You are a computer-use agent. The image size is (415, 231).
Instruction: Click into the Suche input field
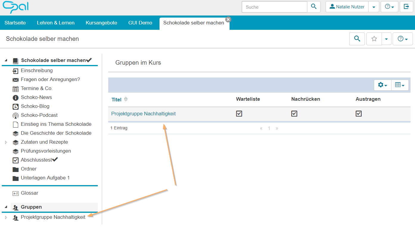click(x=274, y=7)
